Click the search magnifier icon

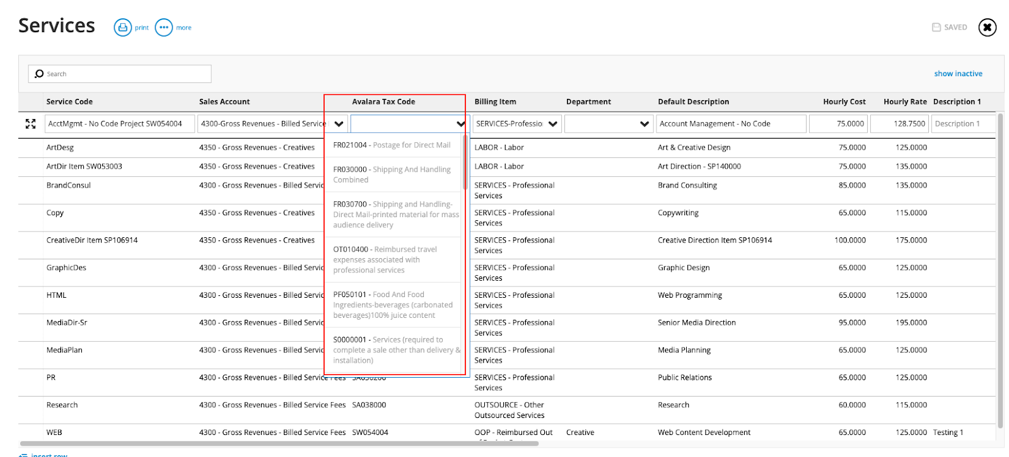[x=39, y=74]
